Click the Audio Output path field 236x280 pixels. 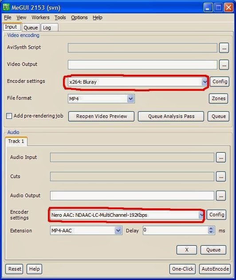click(132, 195)
